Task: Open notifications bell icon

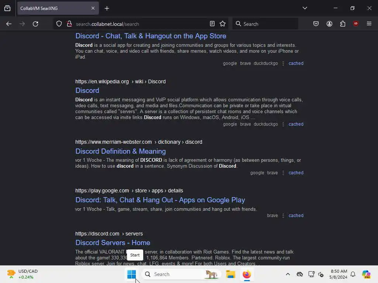Action: (353, 274)
